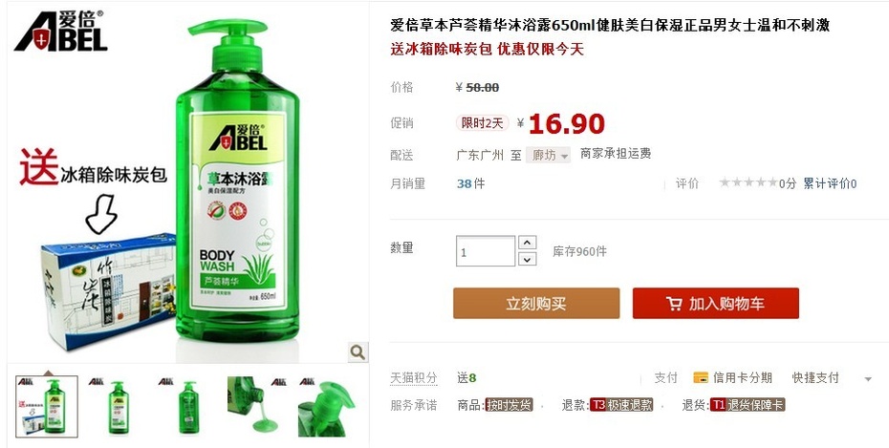Click the 立刻购买 button
Viewport: 889px width, 448px height.
coord(536,303)
